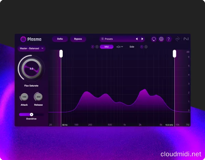Open help with the question mark icon
205x160 pixels.
(x=168, y=39)
